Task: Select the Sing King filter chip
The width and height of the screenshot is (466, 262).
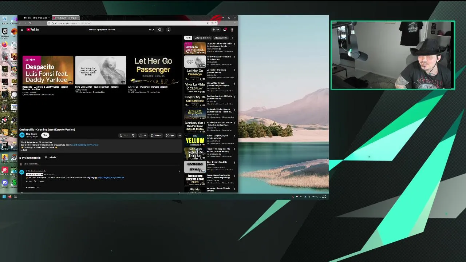Action: pyautogui.click(x=202, y=38)
